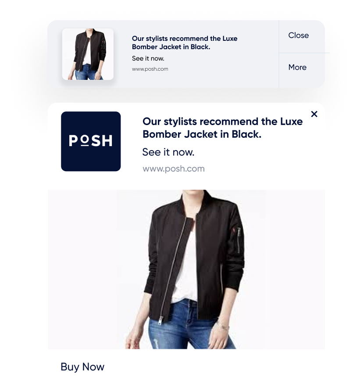Click the sleeve zipper pocket in the large photo

239,240
